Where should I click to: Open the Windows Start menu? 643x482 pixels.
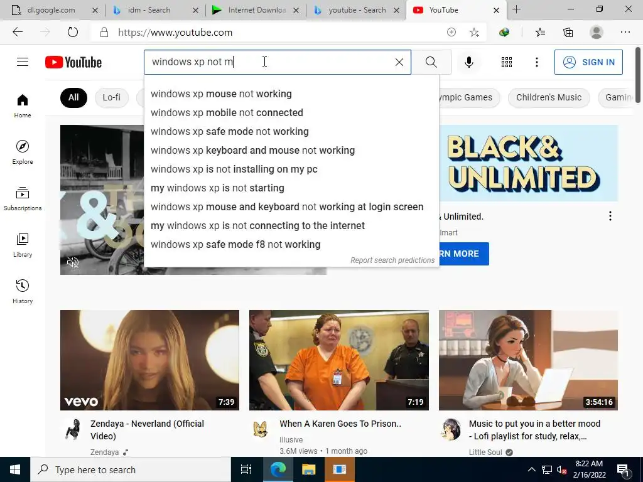[x=15, y=469]
